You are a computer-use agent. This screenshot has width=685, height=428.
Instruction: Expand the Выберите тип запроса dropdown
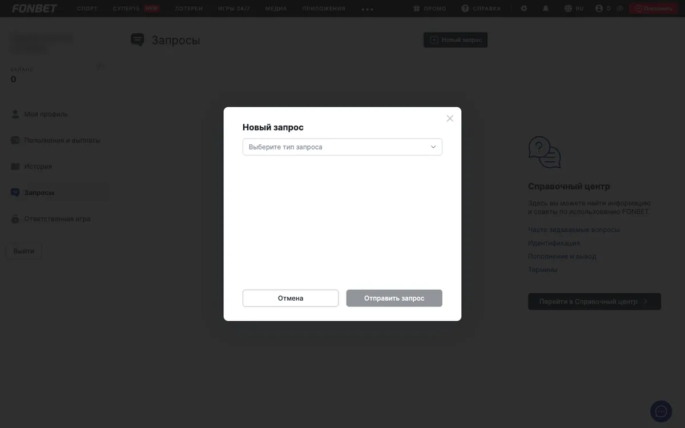[x=342, y=147]
